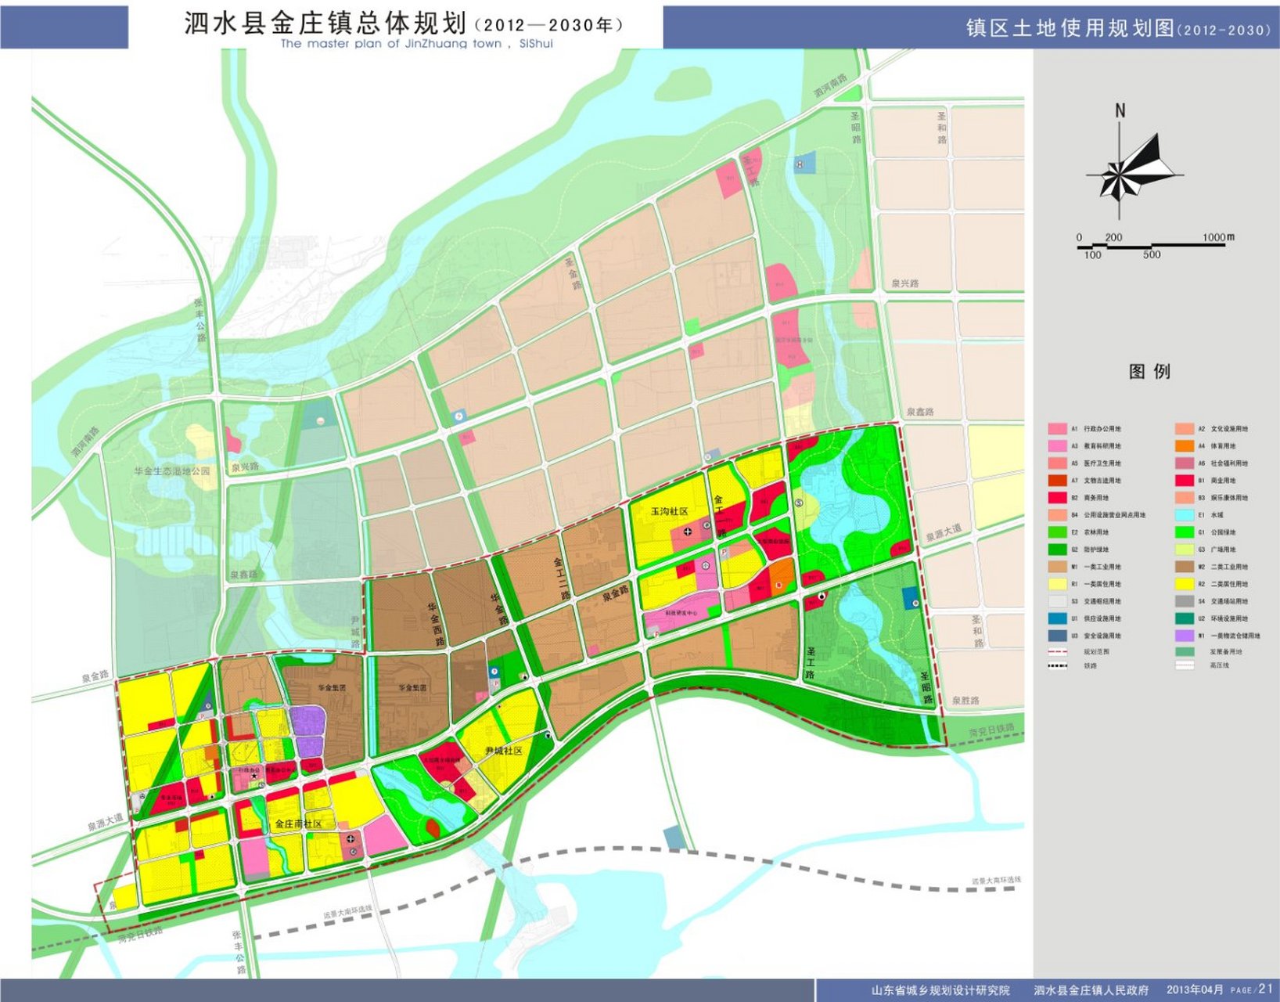Click the W1 一类物流仓储用地 purple swatch
1280x1002 pixels.
[x=1185, y=636]
